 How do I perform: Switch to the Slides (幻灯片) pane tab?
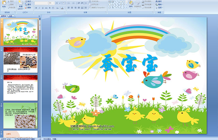click(x=4, y=16)
